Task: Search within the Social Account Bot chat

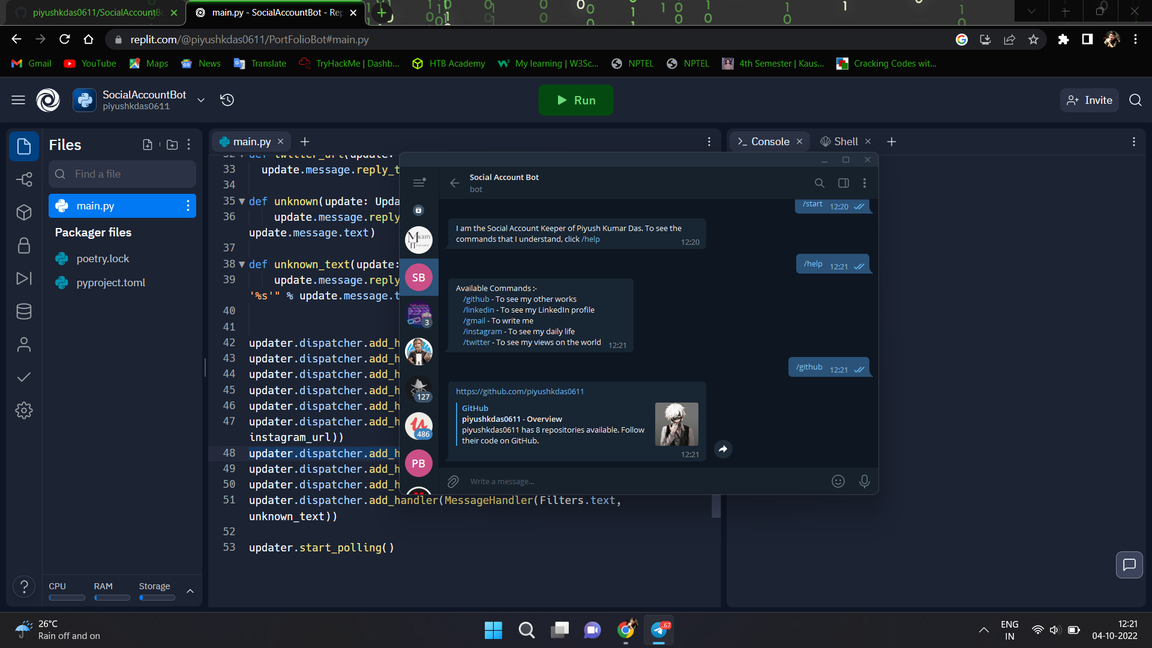Action: click(x=818, y=183)
